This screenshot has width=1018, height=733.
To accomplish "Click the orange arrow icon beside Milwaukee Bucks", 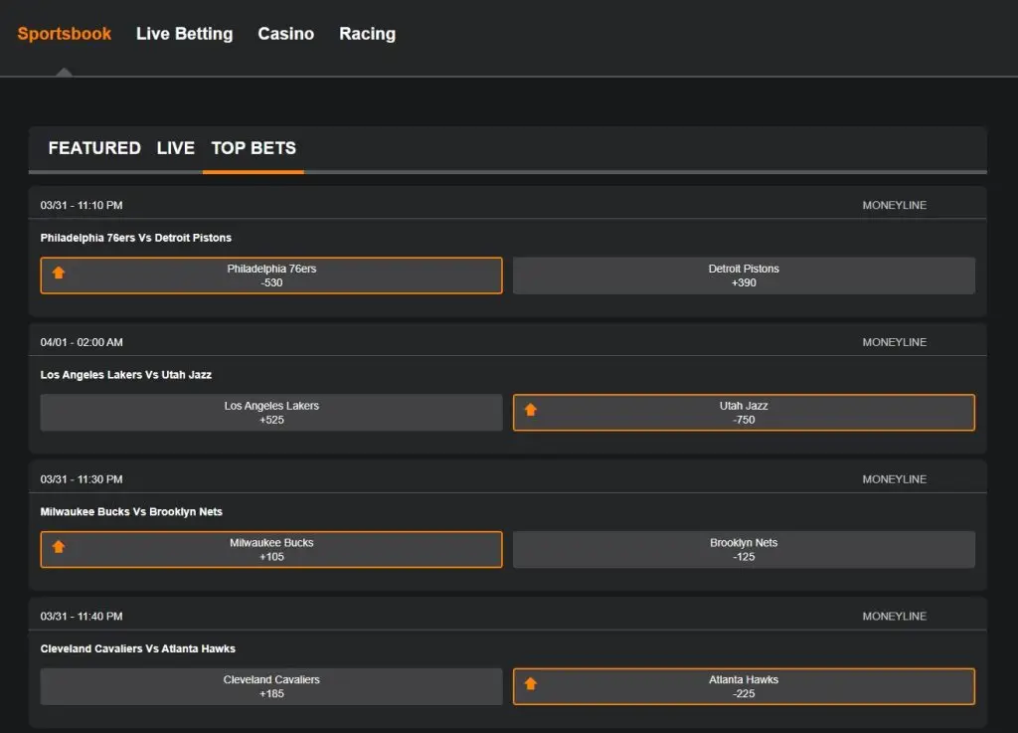I will tap(59, 547).
